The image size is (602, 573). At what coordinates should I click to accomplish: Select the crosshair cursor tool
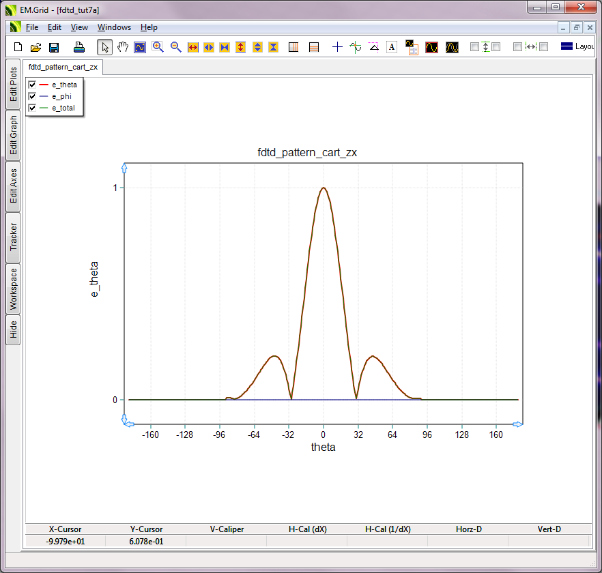click(x=337, y=47)
